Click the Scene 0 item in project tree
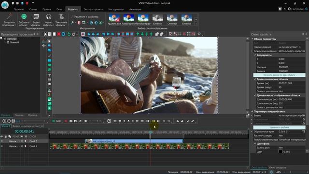 click(x=14, y=42)
